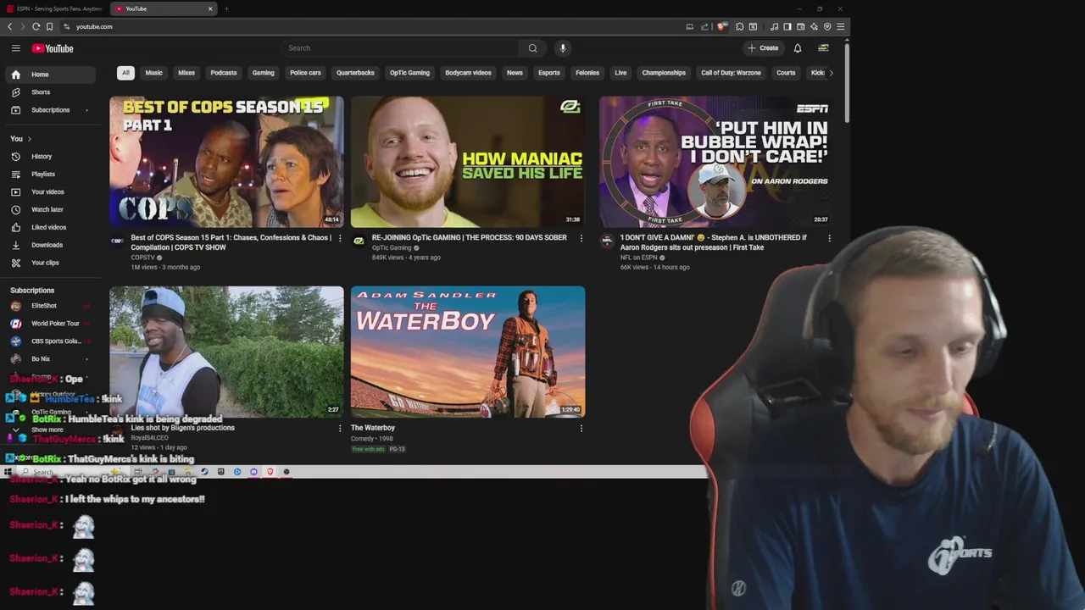The image size is (1085, 610).
Task: Select the All filter chip
Action: click(125, 73)
